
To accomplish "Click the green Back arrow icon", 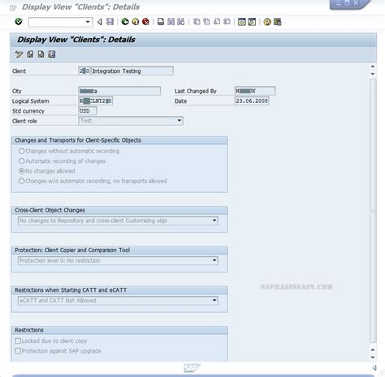I will 125,22.
